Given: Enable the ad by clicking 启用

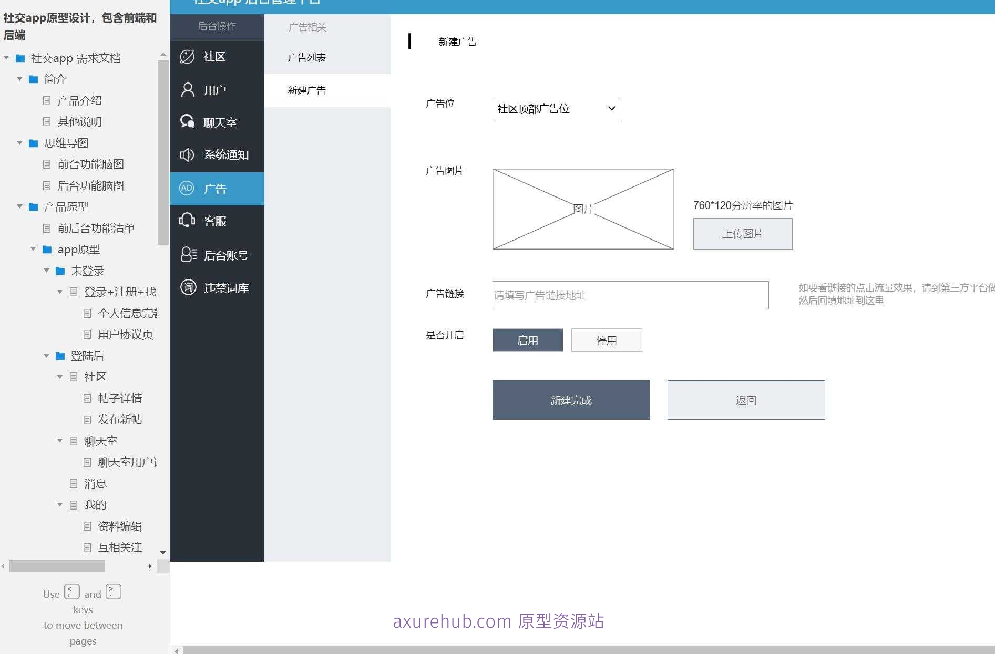Looking at the screenshot, I should coord(527,340).
